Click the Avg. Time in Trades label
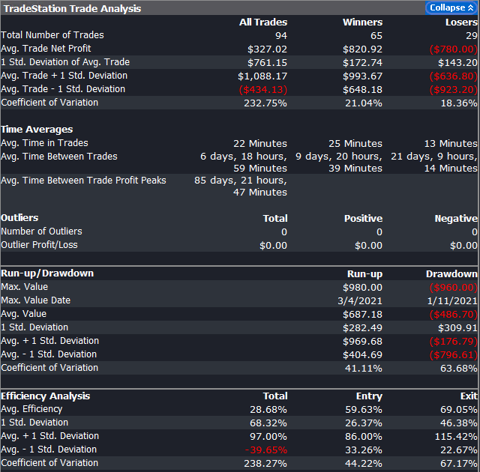Viewport: 480px width, 472px height. (44, 143)
